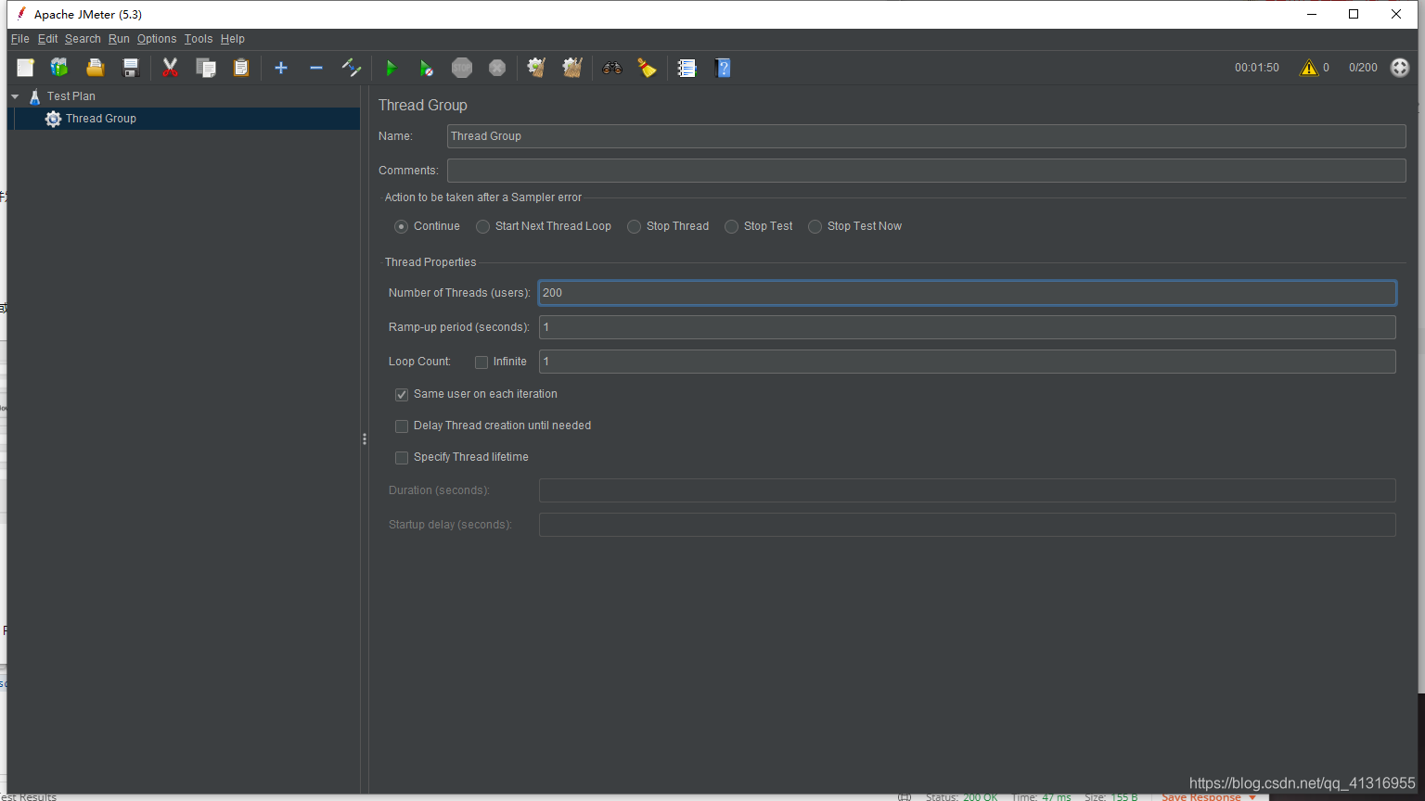Open Search with binoculars icon
This screenshot has height=801, width=1425.
(x=611, y=68)
